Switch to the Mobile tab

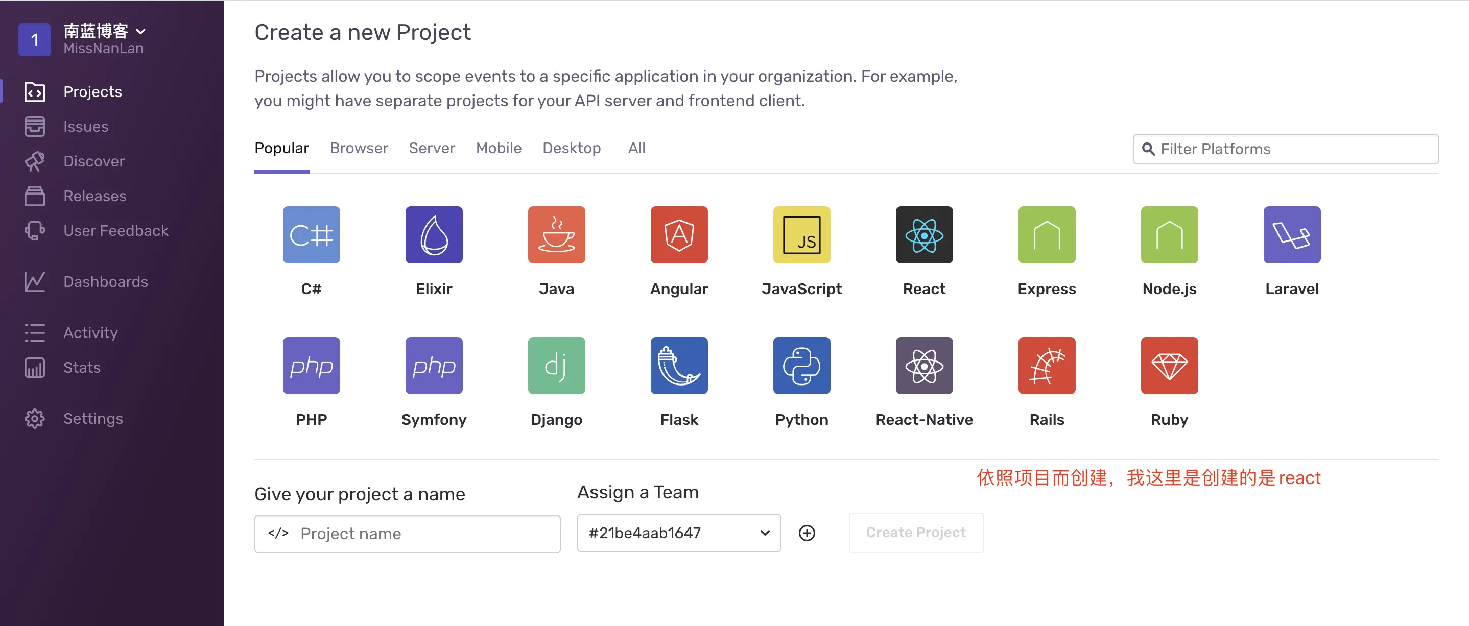(x=499, y=148)
